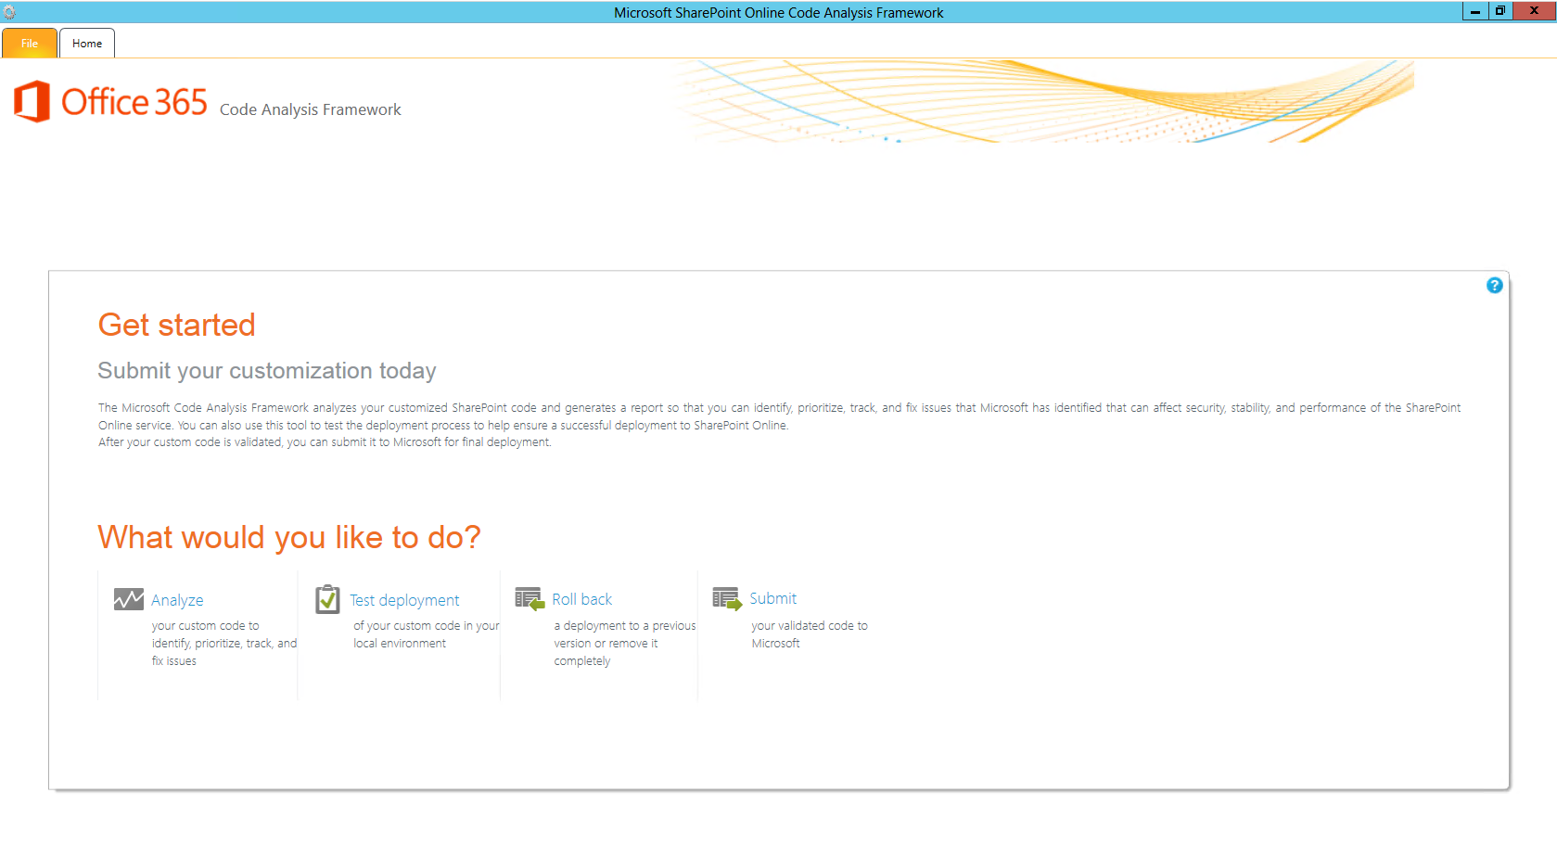This screenshot has height=857, width=1557.
Task: Click the Test deployment description text
Action: (426, 634)
